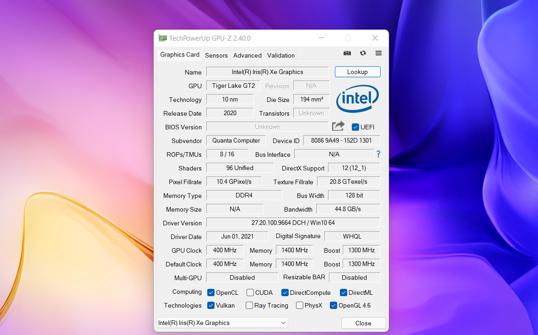Click the GPU Clock row Memory field
This screenshot has height=335, width=538.
click(295, 250)
